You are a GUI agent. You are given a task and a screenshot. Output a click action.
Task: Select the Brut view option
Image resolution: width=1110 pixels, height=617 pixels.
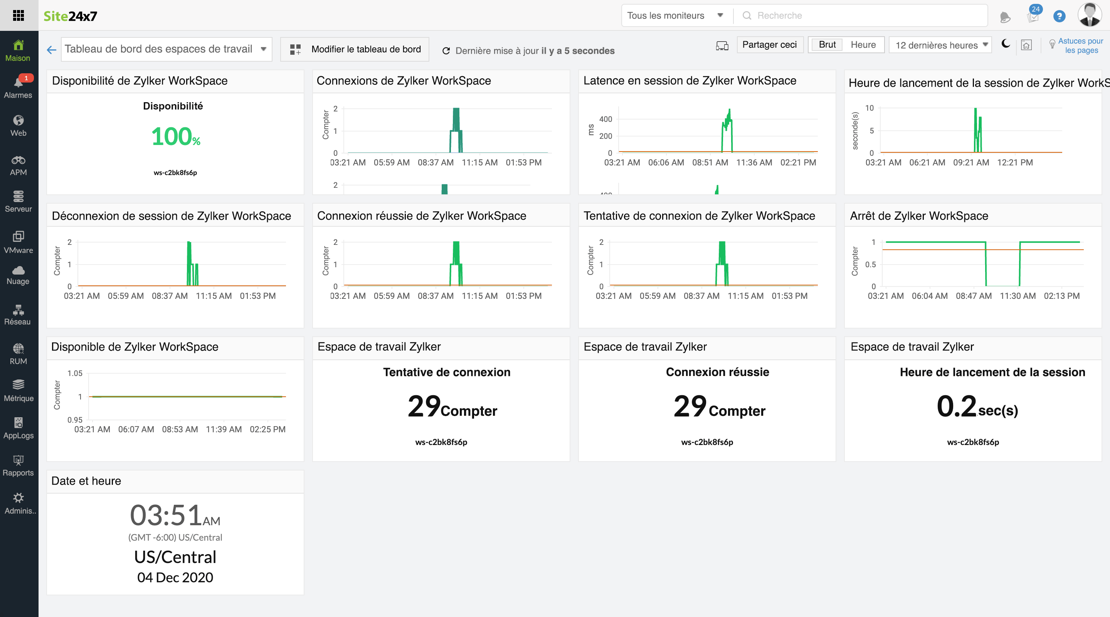pos(827,44)
